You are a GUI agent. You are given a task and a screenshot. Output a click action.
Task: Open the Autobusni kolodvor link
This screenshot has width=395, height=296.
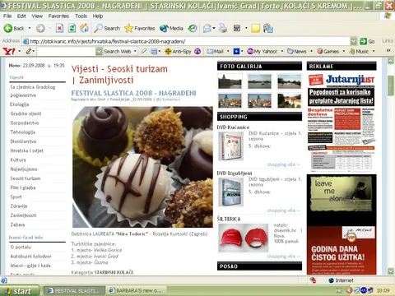coord(30,257)
